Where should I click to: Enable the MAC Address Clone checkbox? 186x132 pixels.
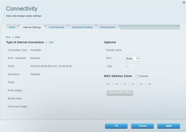tap(137, 77)
